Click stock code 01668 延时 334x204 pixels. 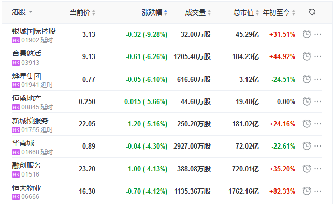[37, 152]
